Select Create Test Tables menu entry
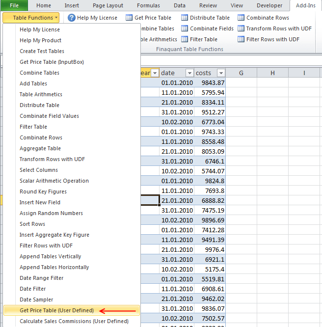 tap(72, 51)
